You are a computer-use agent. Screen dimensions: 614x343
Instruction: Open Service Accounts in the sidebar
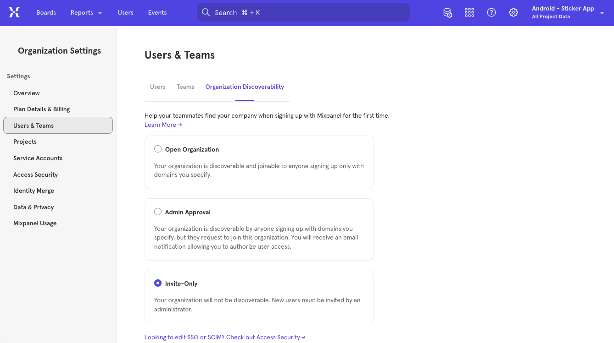[38, 158]
